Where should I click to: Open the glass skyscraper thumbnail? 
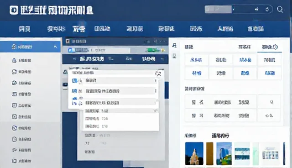[224, 153]
